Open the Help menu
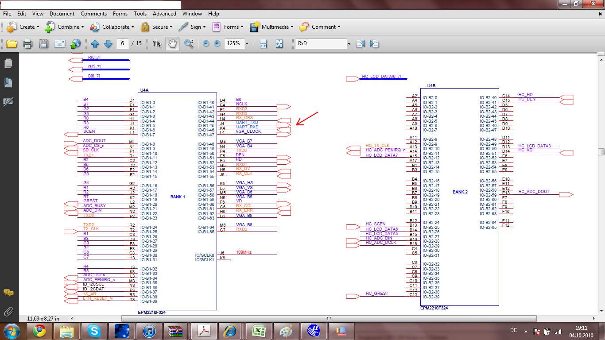Screen dimensions: 605x340 (213, 14)
